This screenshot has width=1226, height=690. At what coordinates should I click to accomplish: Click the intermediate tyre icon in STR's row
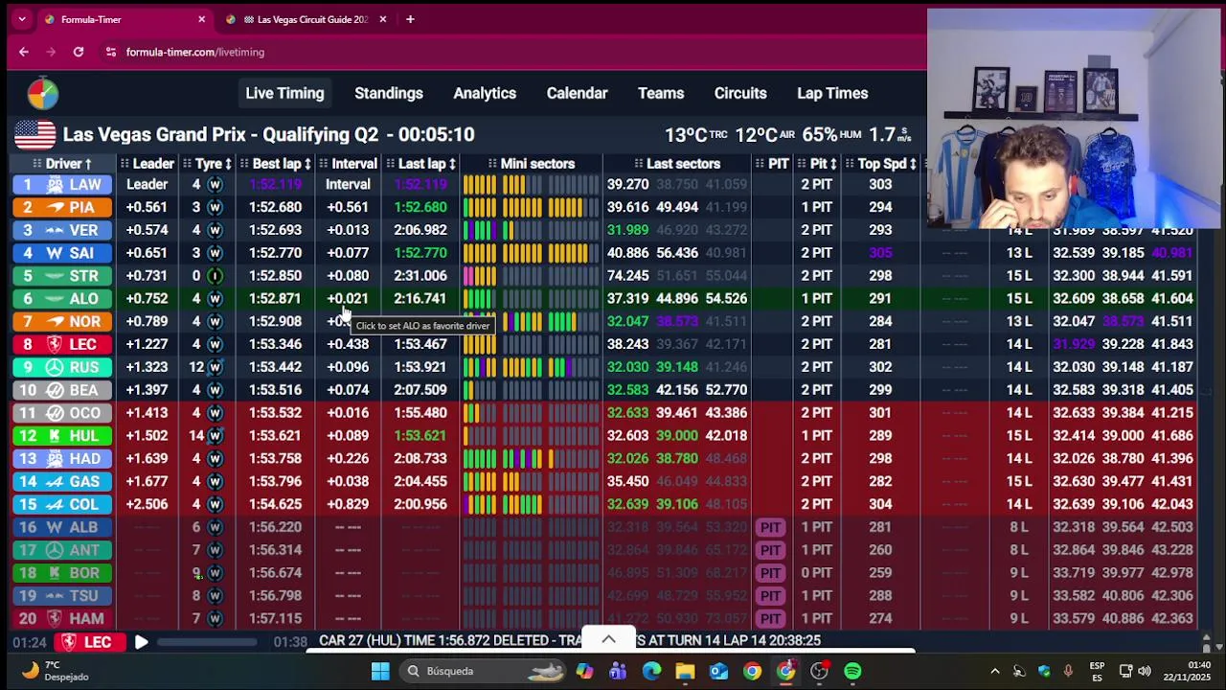215,276
